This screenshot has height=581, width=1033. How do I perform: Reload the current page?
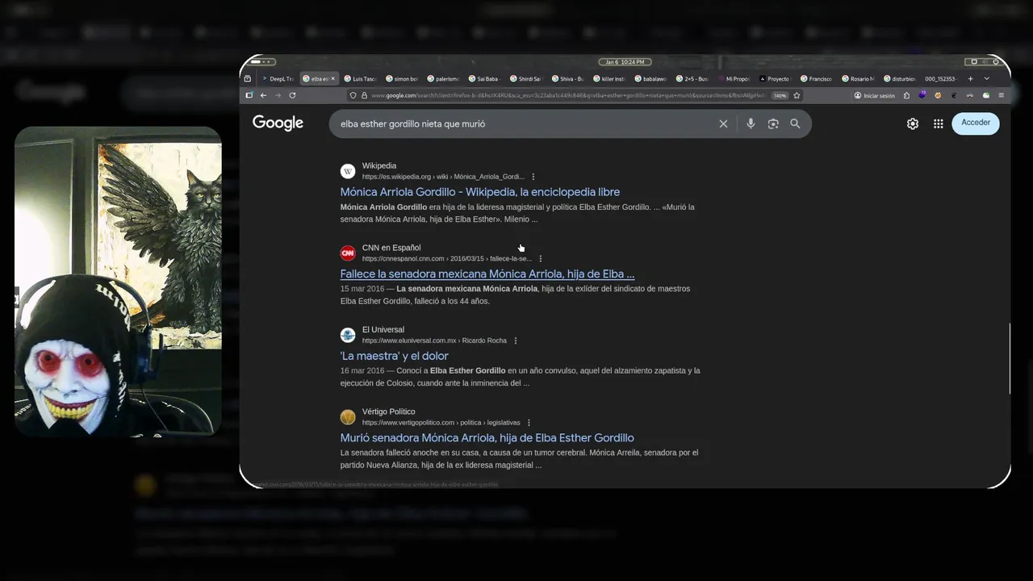point(292,95)
